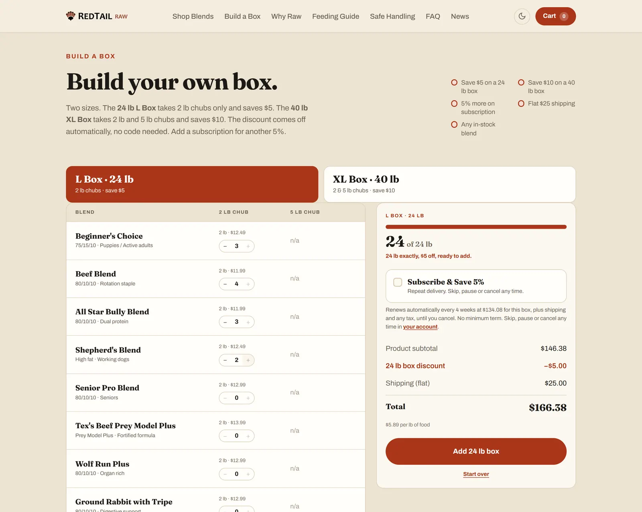Click the Start over link

476,474
